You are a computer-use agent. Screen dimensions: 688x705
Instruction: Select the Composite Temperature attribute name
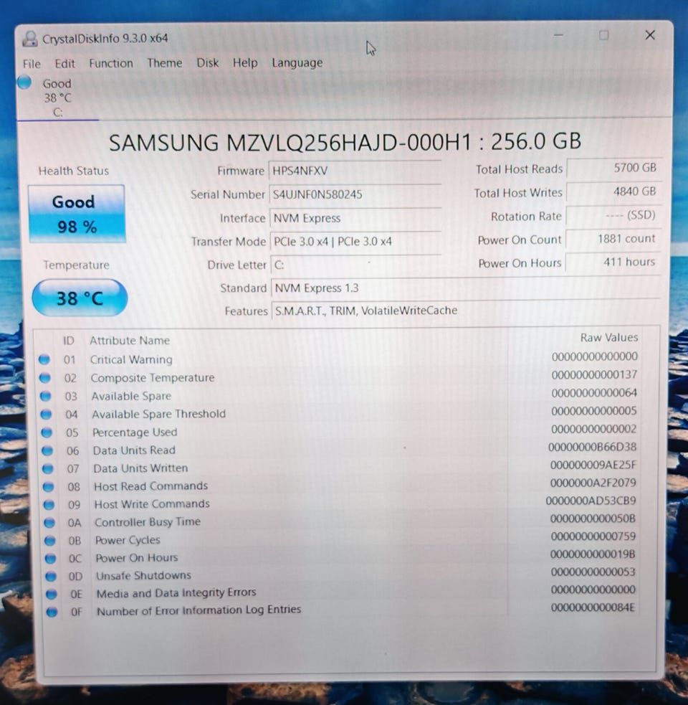153,378
